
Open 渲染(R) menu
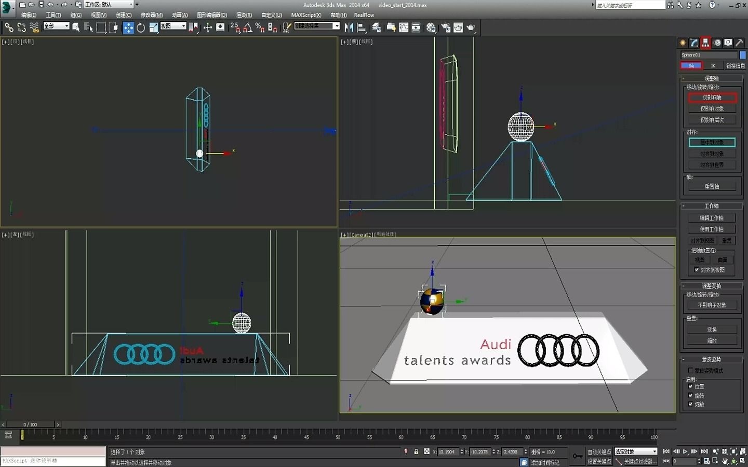(244, 15)
